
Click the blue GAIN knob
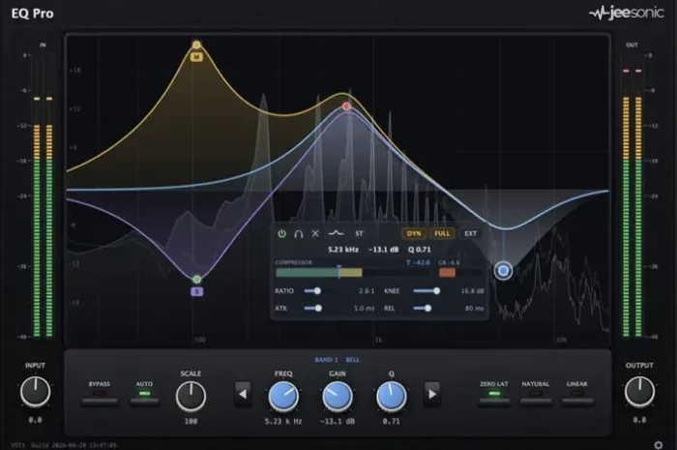[338, 396]
